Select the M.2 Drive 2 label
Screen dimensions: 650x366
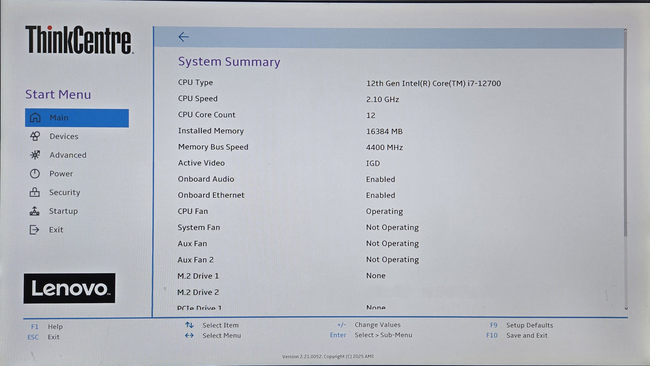coord(198,292)
